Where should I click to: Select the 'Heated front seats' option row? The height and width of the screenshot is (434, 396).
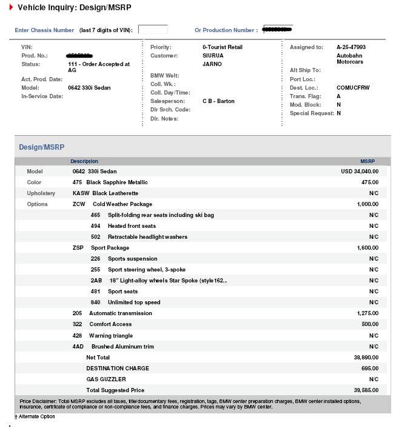click(x=201, y=226)
